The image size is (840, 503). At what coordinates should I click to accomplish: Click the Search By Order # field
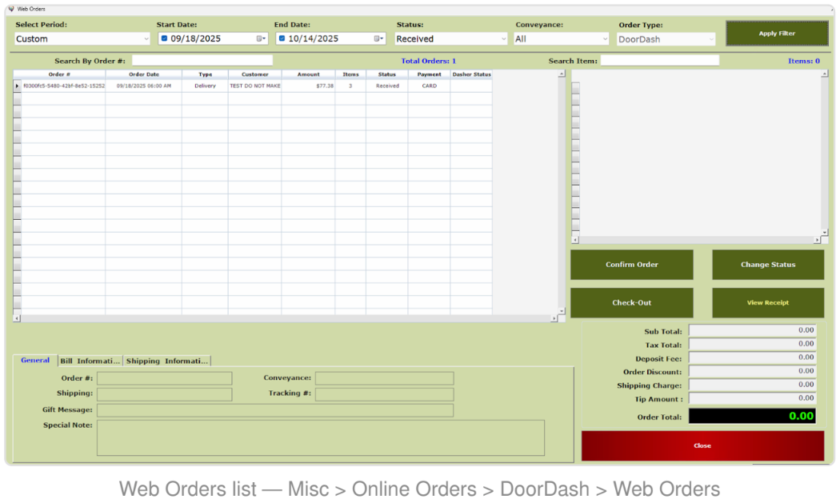(202, 61)
